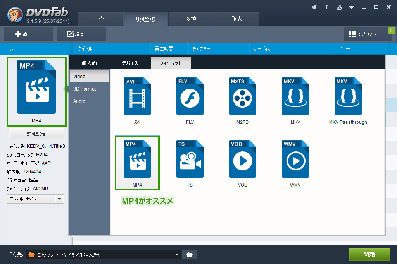Choose the MKV Passthrough format icon
Image resolution: width=397 pixels, height=264 pixels.
click(348, 96)
